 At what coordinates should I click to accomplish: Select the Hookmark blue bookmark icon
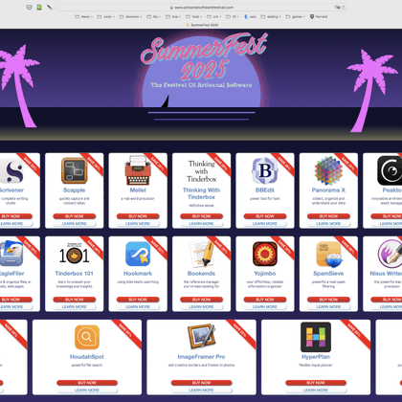(x=138, y=254)
